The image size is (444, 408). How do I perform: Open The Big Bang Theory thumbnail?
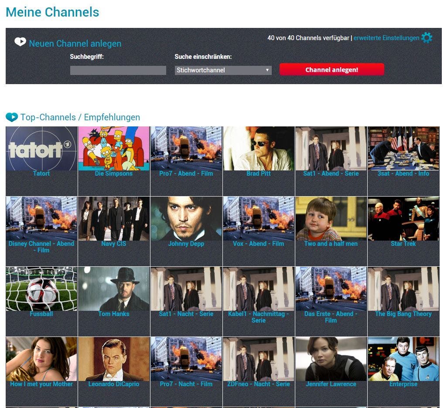403,289
